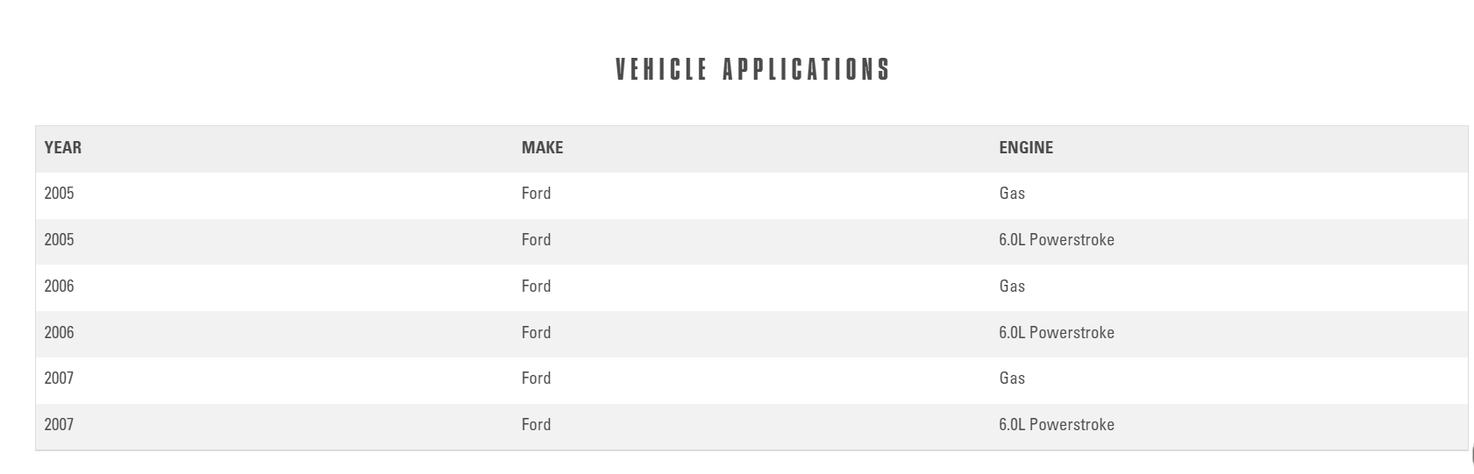Click 6.0L Powerstroke engine cell for 2007

click(x=1056, y=425)
